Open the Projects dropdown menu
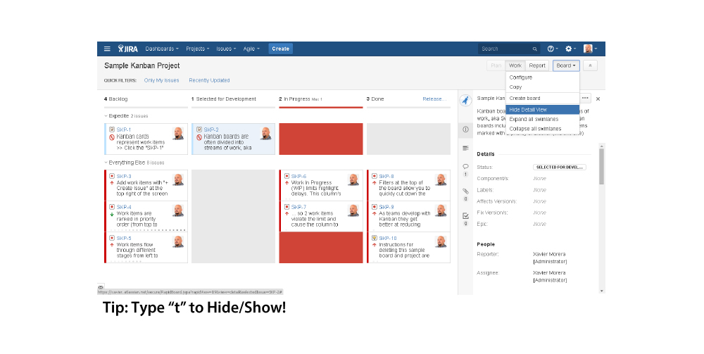 (x=198, y=49)
